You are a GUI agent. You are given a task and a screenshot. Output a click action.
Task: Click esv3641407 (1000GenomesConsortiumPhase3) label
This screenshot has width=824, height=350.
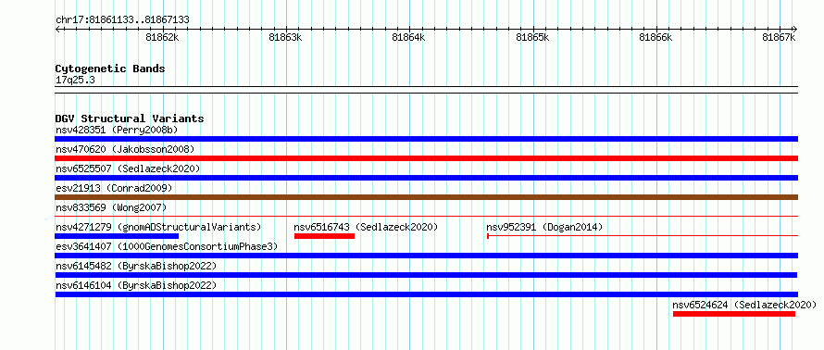tap(167, 246)
